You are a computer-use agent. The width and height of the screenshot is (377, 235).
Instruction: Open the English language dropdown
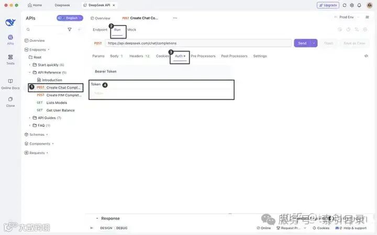70,18
